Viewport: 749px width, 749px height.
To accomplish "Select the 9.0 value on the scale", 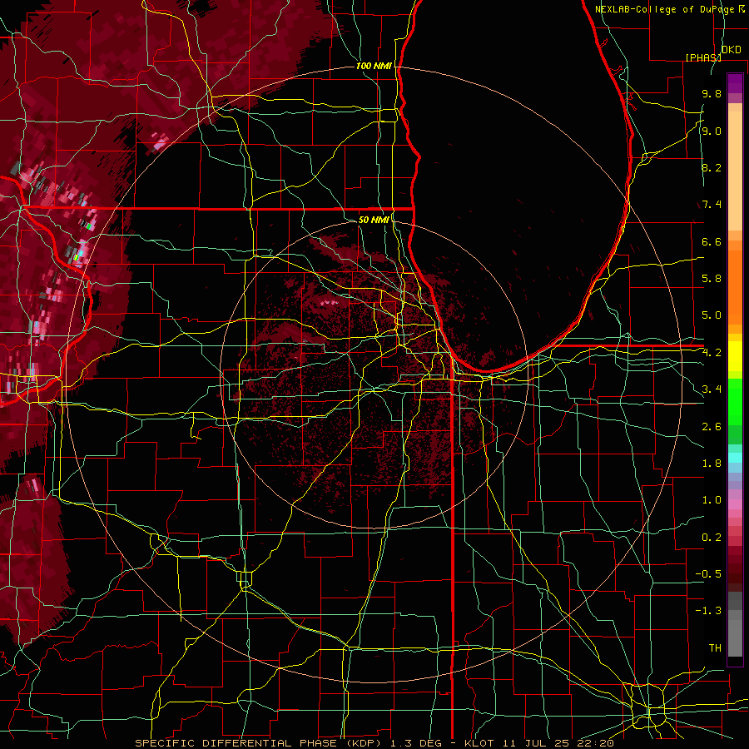I will point(712,131).
